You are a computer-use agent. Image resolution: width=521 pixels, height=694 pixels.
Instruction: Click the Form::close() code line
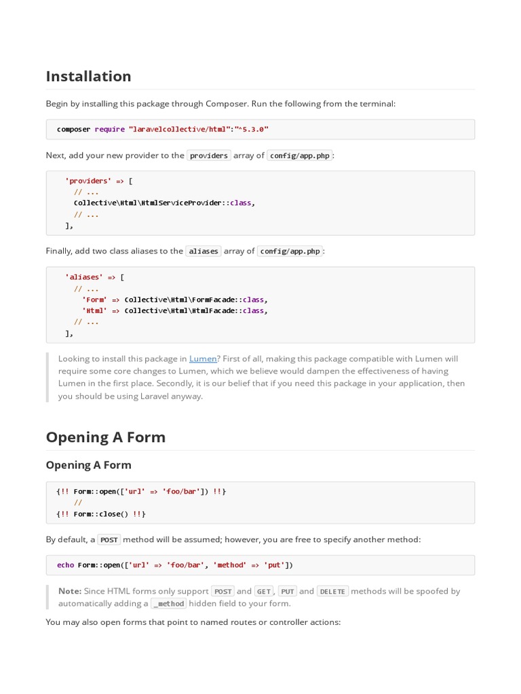tap(100, 514)
